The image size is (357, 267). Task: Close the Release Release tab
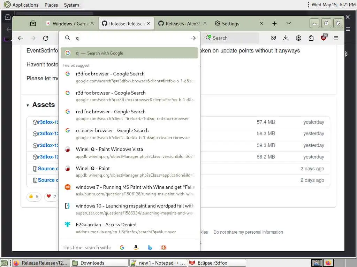point(149,23)
